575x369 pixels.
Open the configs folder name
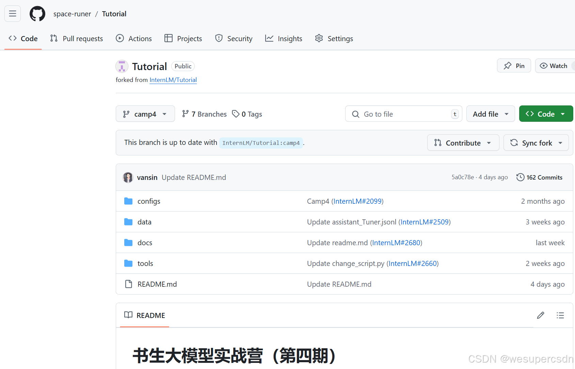pyautogui.click(x=149, y=201)
